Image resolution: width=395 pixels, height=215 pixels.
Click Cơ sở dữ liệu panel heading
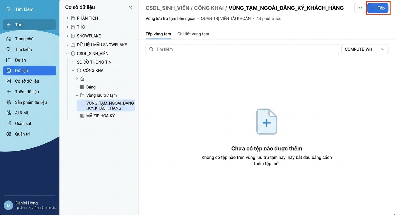(80, 7)
